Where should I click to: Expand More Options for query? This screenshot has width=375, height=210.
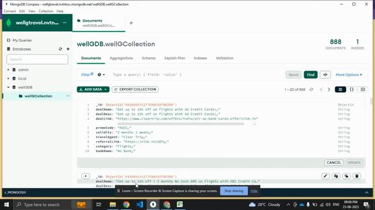click(349, 75)
